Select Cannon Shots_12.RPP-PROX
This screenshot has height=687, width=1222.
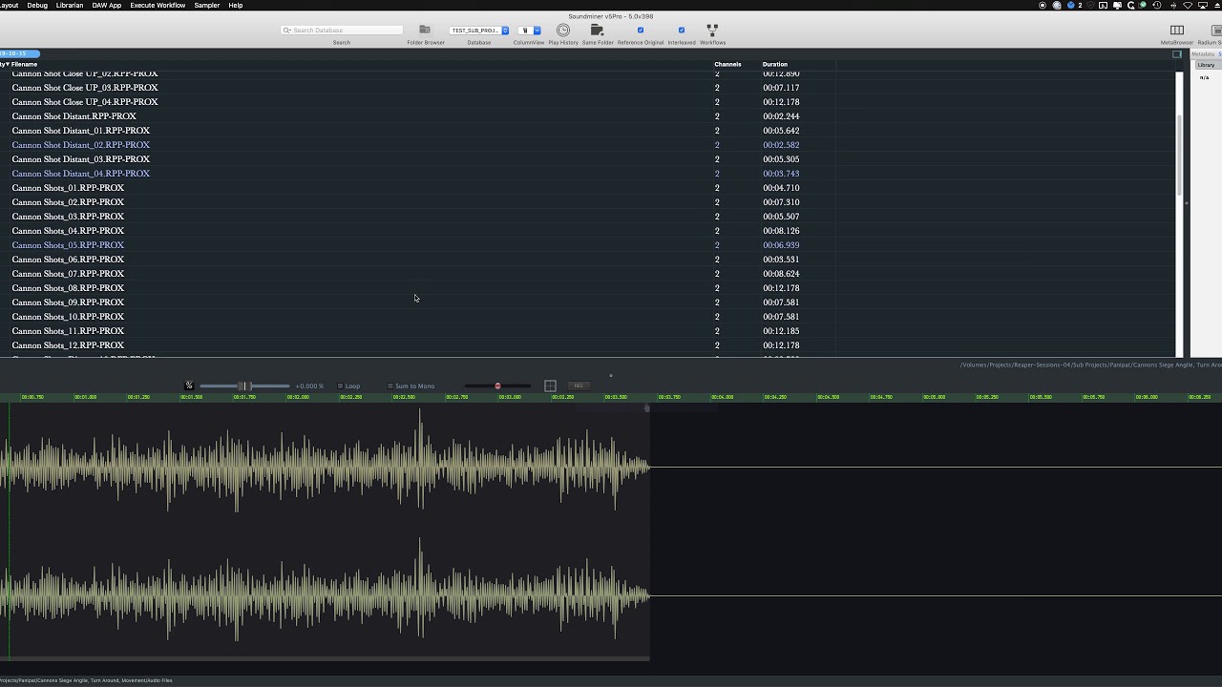coord(68,345)
